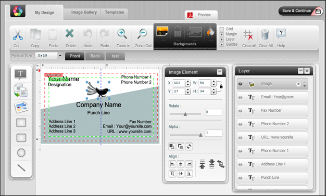Toggle the Guides checkbox
The width and height of the screenshot is (326, 196).
(222, 44)
